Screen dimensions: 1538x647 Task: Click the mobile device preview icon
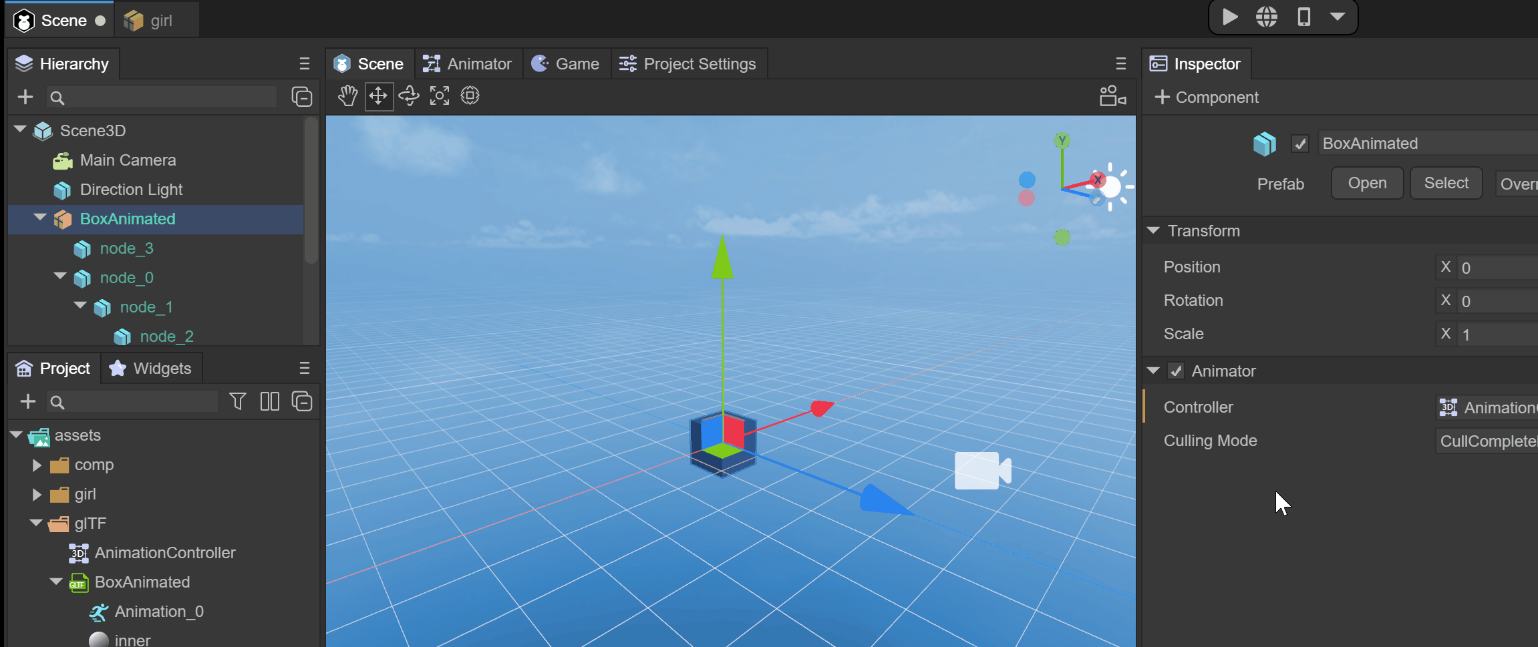[1303, 17]
